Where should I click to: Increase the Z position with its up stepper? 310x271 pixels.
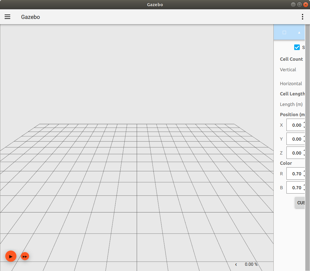303,151
